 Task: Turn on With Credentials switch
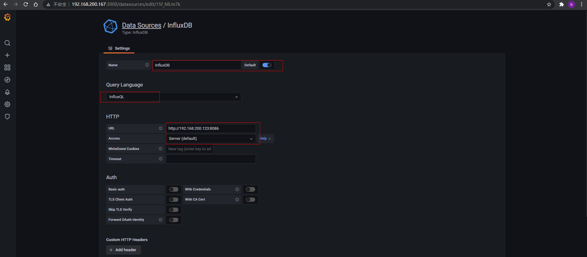[x=251, y=189]
